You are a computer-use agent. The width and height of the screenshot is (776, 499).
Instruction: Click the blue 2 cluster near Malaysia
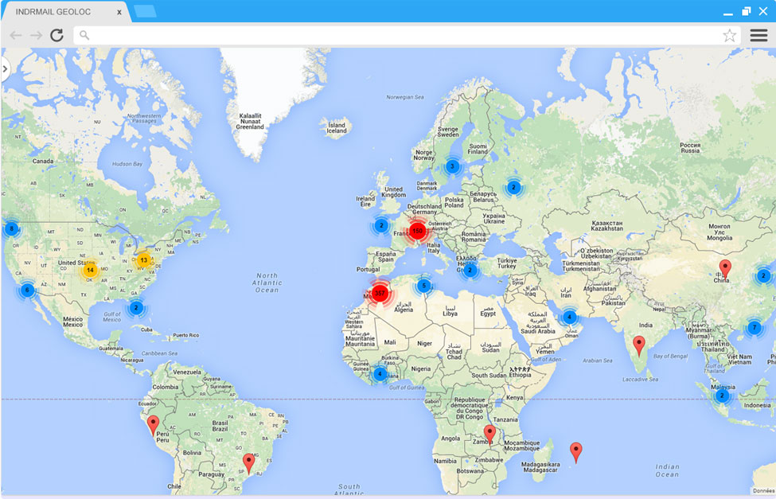tap(722, 396)
